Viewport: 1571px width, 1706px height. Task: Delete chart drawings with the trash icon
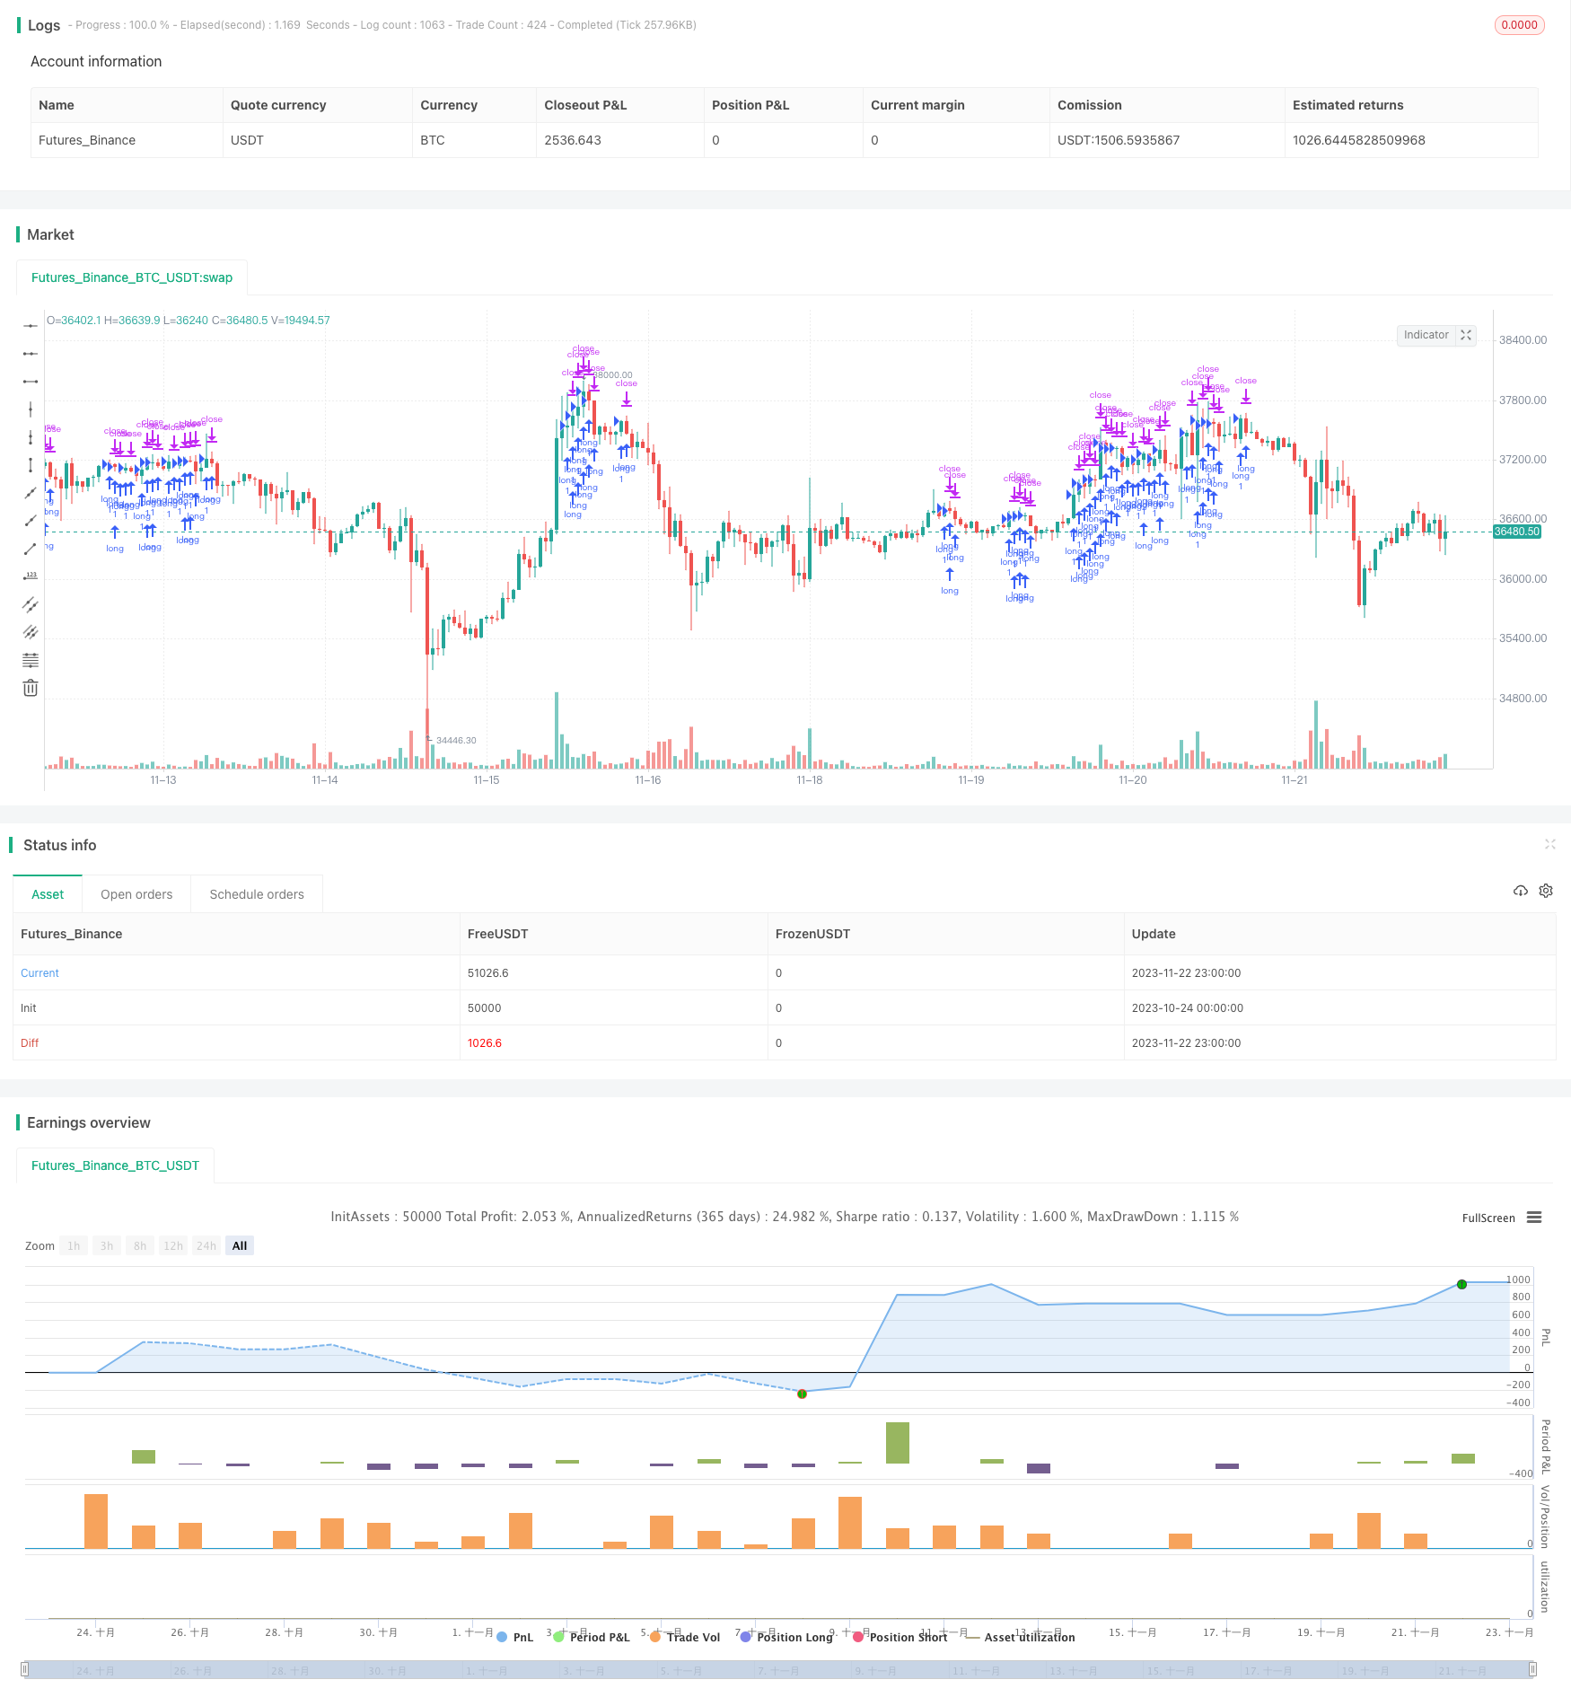pyautogui.click(x=31, y=688)
